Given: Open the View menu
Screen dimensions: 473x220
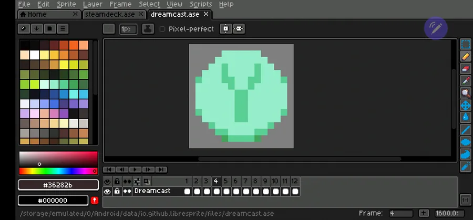Looking at the screenshot, I should [x=174, y=4].
